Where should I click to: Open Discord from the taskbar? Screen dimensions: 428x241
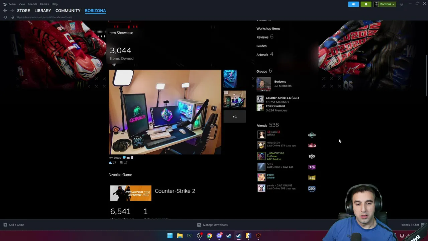[x=219, y=236]
